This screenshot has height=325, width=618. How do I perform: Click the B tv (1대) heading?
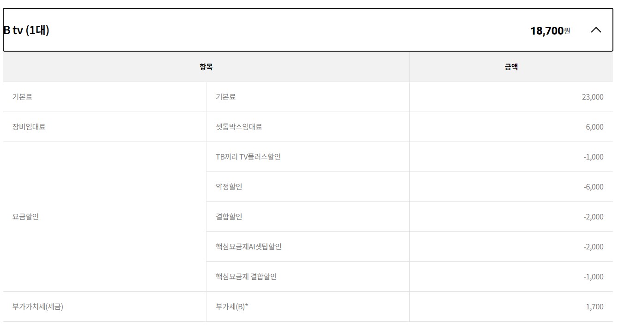[x=26, y=30]
